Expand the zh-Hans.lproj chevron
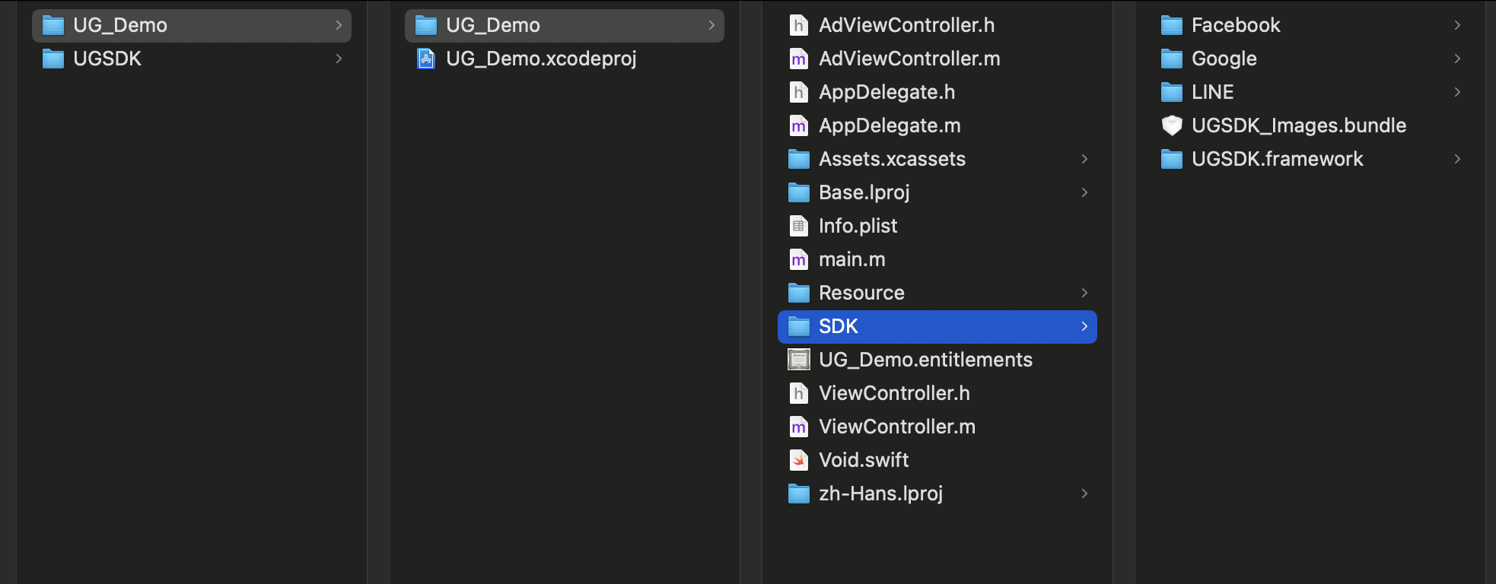 click(x=1084, y=494)
